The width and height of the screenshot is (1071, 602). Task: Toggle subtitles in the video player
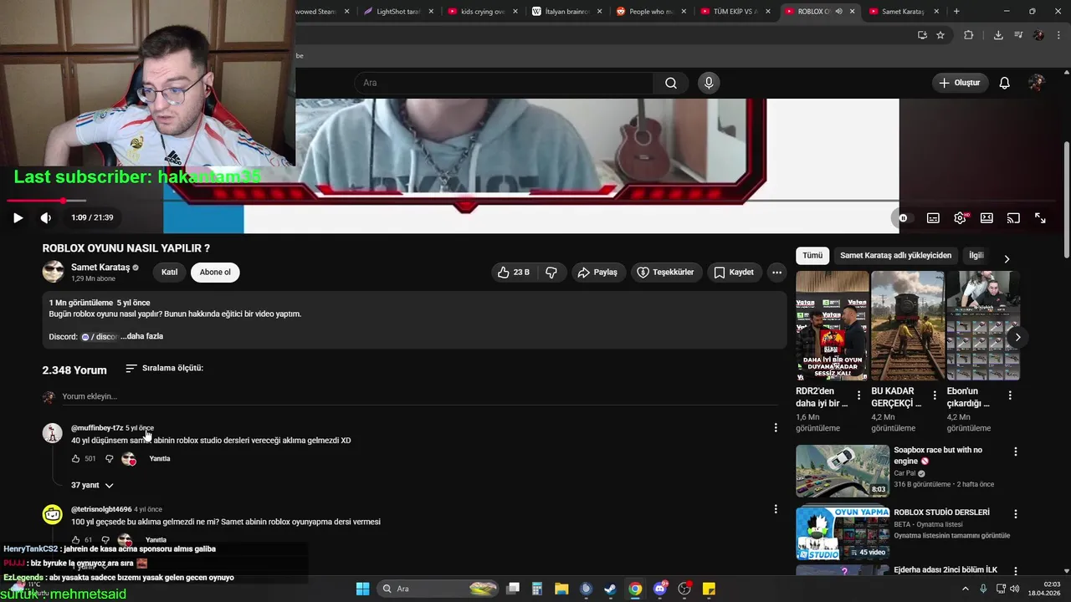click(933, 217)
